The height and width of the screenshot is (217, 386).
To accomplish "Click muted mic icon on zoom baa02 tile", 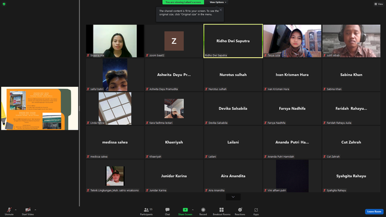I will pos(147,55).
